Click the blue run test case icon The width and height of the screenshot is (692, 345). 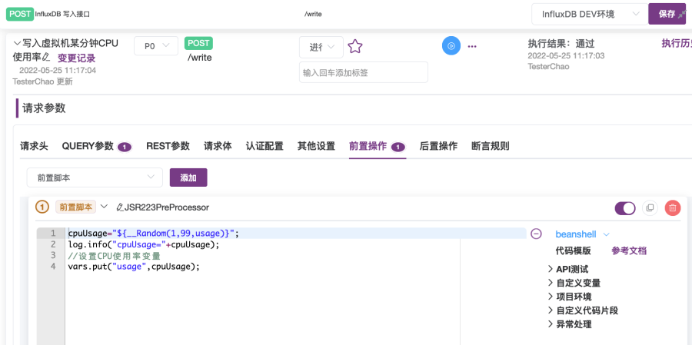pos(451,46)
